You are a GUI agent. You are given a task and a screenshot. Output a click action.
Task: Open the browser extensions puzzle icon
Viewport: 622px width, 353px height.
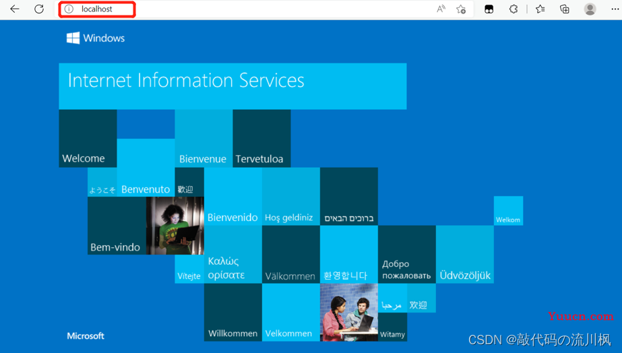click(x=514, y=9)
